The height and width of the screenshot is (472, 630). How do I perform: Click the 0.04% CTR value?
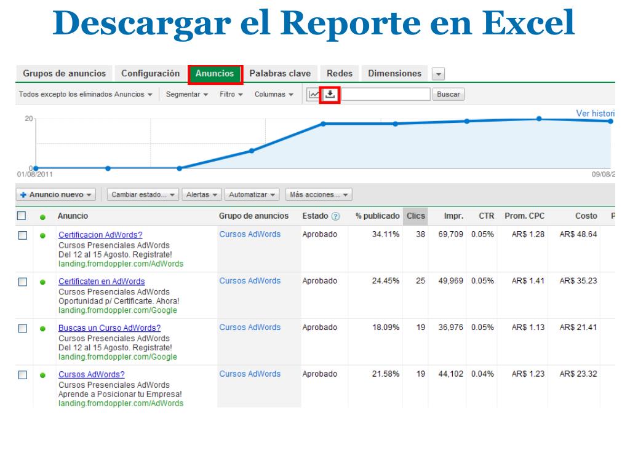482,374
